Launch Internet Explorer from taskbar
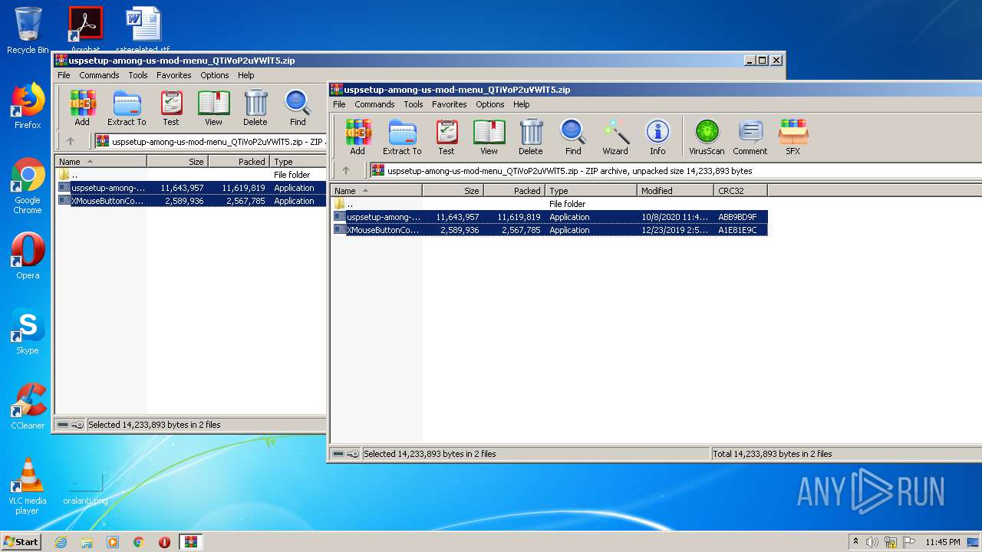The width and height of the screenshot is (982, 552). point(61,542)
